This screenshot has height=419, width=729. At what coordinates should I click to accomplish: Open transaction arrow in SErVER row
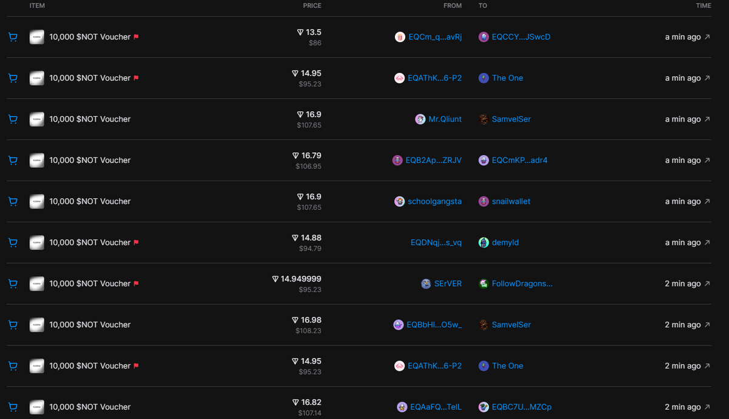[707, 283]
